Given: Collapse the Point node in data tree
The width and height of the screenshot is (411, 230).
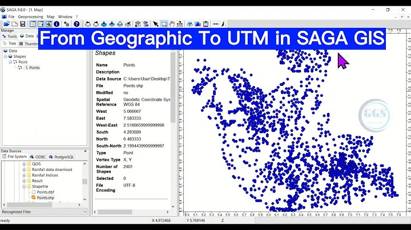Looking at the screenshot, I should point(10,62).
